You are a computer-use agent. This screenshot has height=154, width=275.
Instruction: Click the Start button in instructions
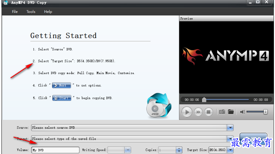click(x=62, y=98)
